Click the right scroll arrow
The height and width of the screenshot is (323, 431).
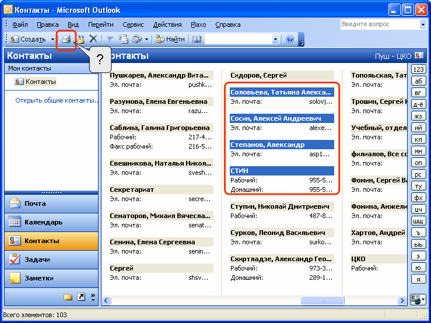coord(402,300)
